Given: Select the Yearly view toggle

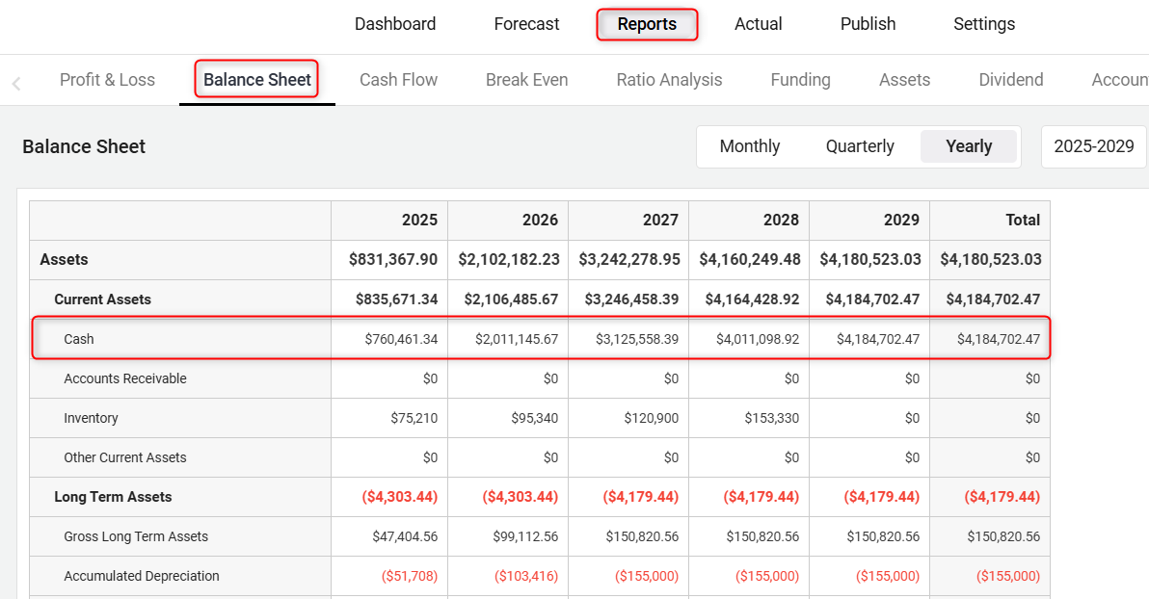Looking at the screenshot, I should coord(969,146).
